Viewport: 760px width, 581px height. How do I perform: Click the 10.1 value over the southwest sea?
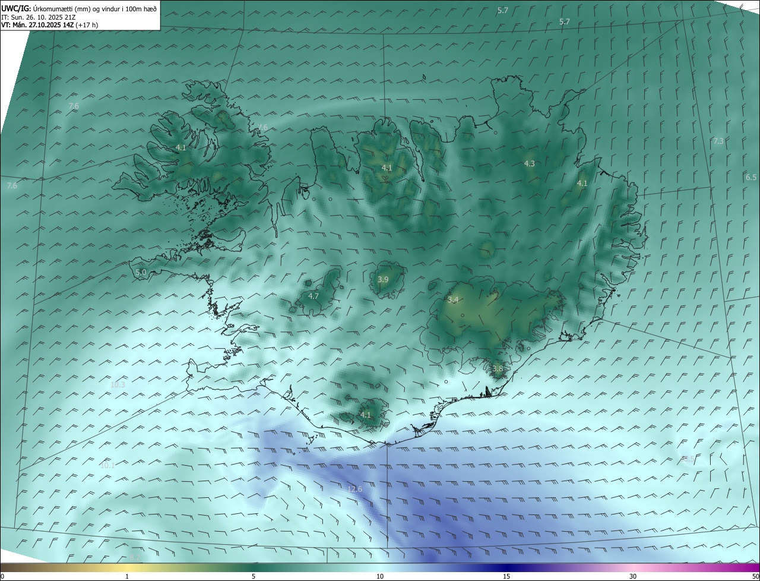(107, 465)
